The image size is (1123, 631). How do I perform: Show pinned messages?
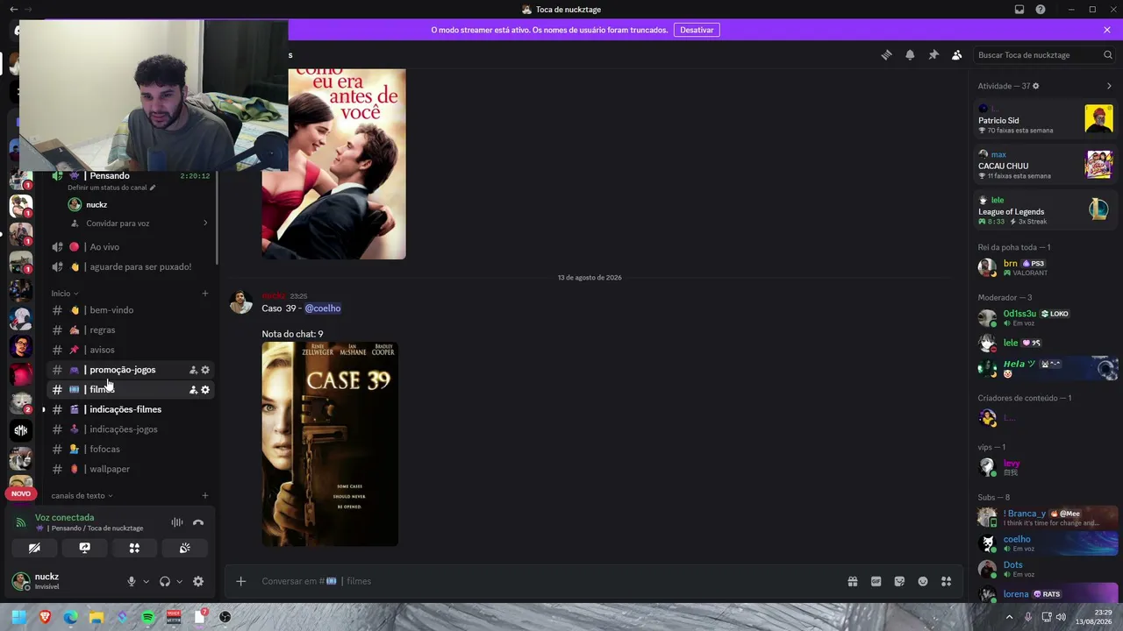coord(933,54)
